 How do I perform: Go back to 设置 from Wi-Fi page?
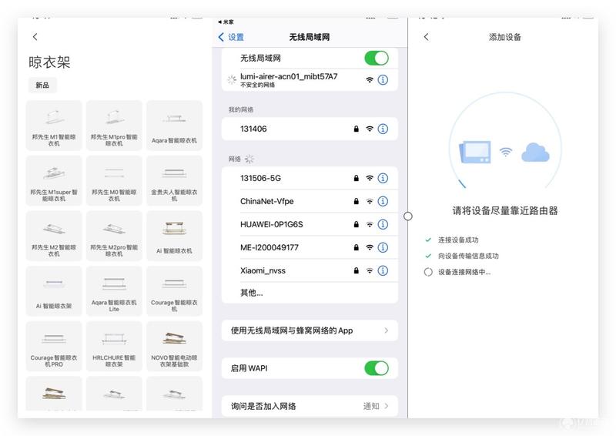point(231,37)
